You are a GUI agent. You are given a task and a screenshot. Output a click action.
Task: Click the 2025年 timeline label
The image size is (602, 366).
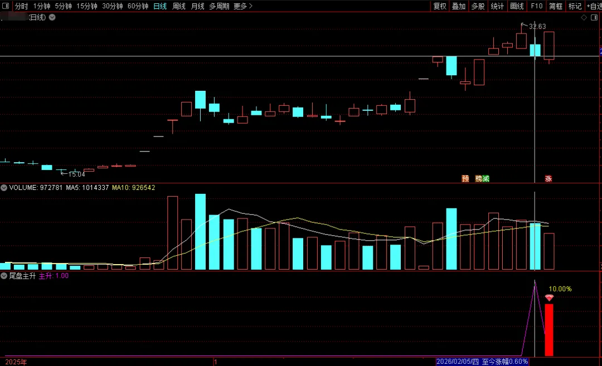16,362
